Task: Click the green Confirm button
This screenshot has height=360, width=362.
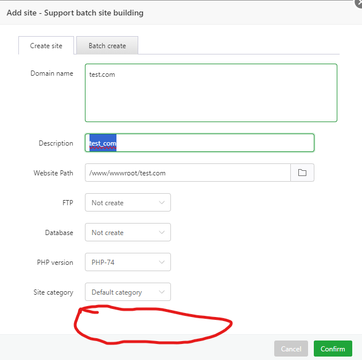Action: [333, 349]
